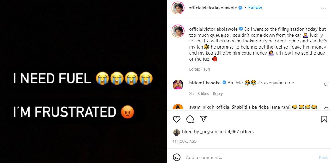Open ayam_pikoh_official's profile avatar
Image resolution: width=331 pixels, height=163 pixels.
coord(178,108)
